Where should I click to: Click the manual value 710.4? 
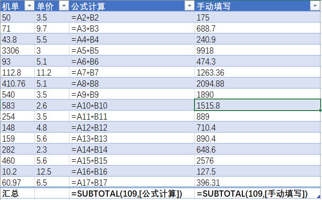(x=257, y=127)
